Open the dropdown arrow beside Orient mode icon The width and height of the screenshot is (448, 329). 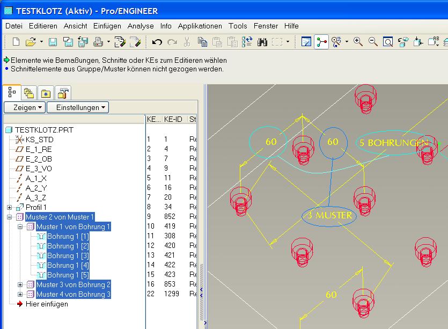347,42
